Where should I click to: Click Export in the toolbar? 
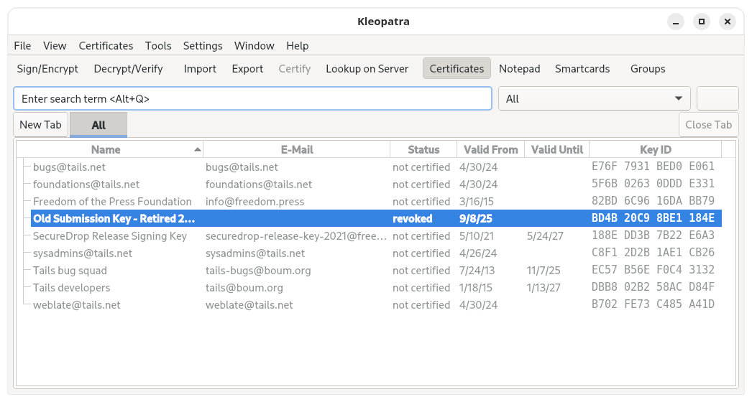[x=247, y=69]
